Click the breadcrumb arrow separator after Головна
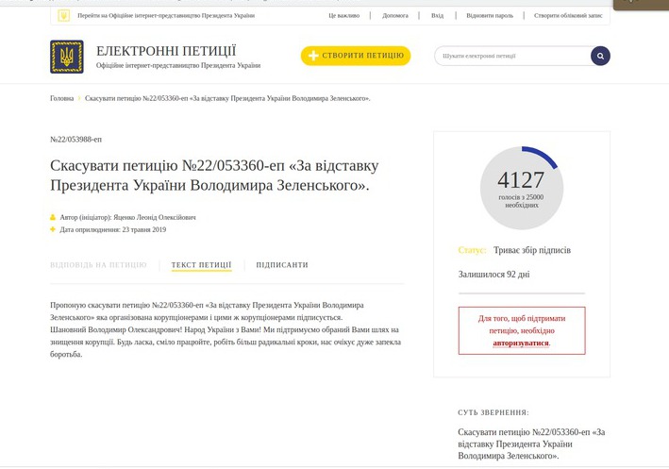Viewport: 669px width, 469px height. point(79,98)
